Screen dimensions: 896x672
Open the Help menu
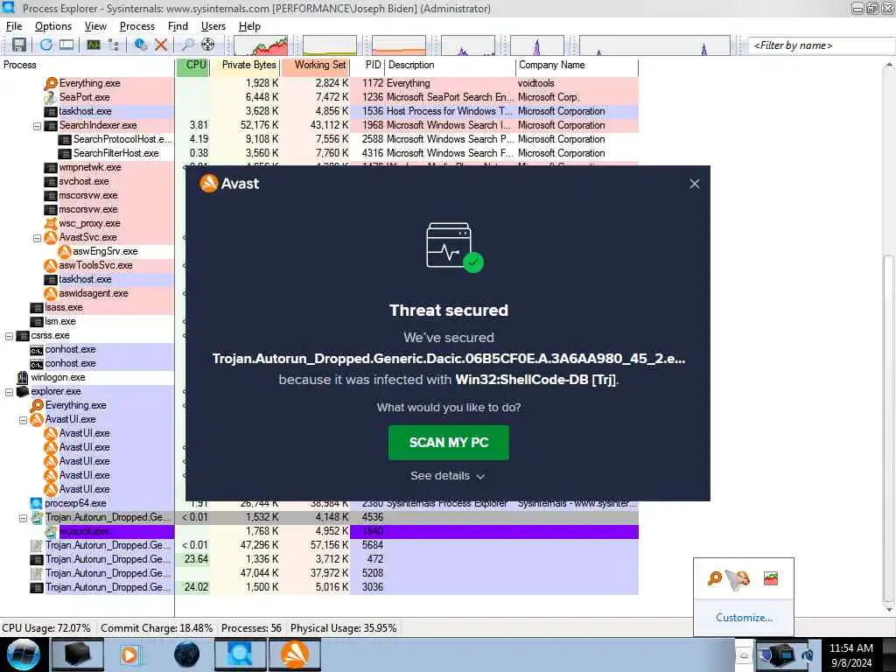(x=249, y=26)
